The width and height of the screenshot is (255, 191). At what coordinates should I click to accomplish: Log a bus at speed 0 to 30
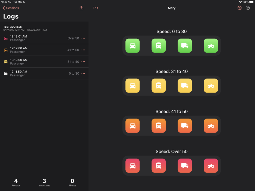159,46
